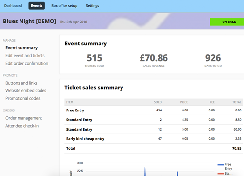The height and width of the screenshot is (176, 244).
Task: Click the red Sta... legend swatch
Action: point(221,174)
